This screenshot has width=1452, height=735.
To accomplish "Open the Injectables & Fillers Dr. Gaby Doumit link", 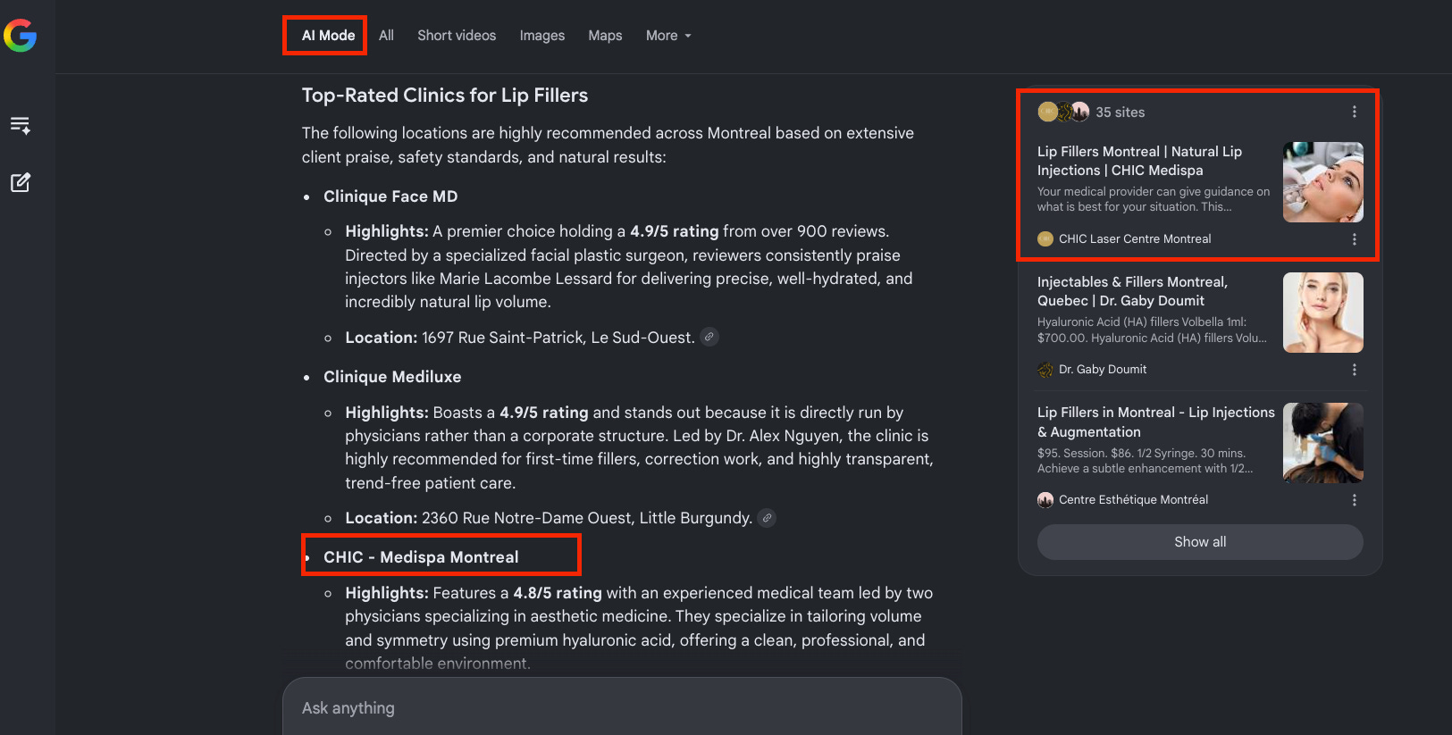I will coord(1132,291).
